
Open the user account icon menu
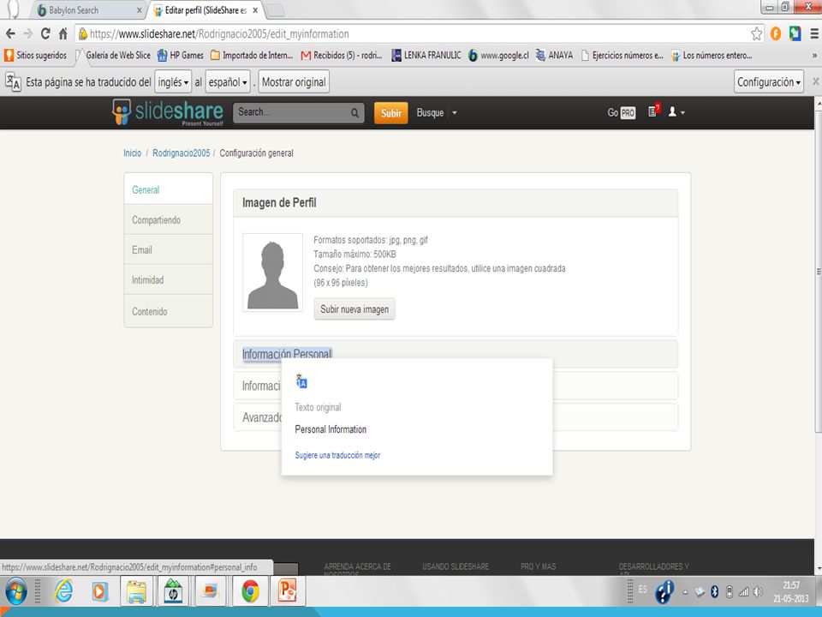click(676, 111)
